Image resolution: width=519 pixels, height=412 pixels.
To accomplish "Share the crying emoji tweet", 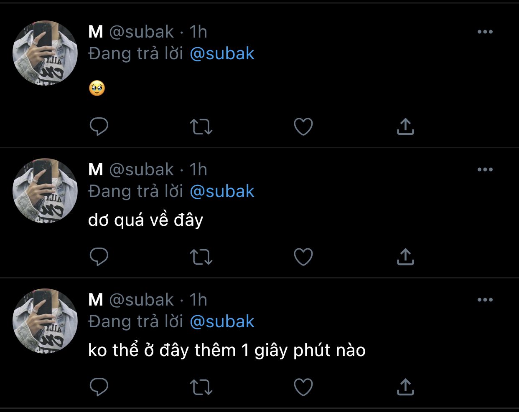I will point(405,126).
